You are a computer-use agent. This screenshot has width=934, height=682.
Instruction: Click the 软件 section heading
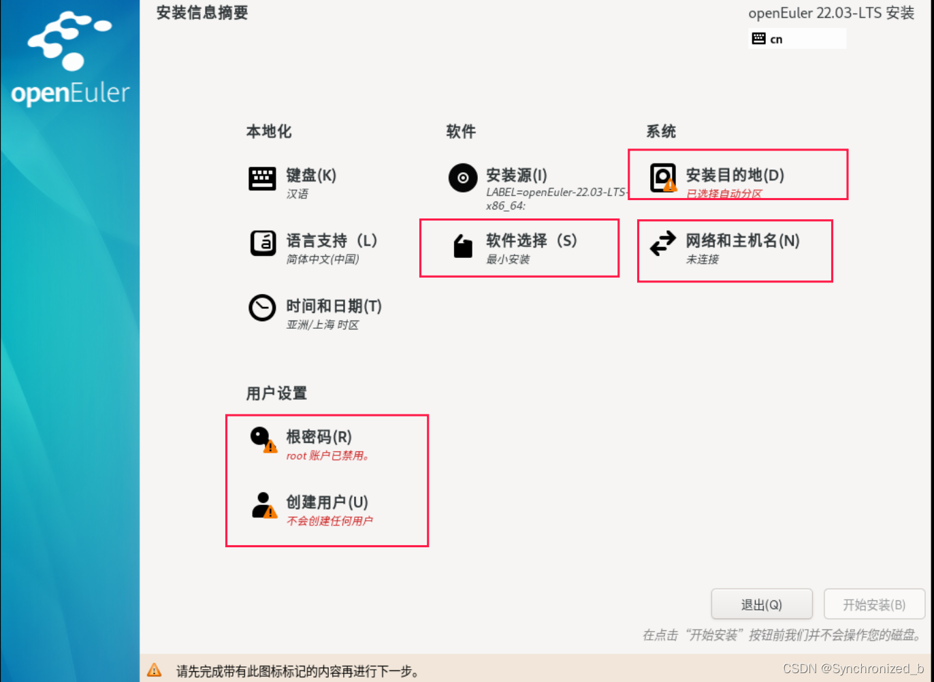461,131
